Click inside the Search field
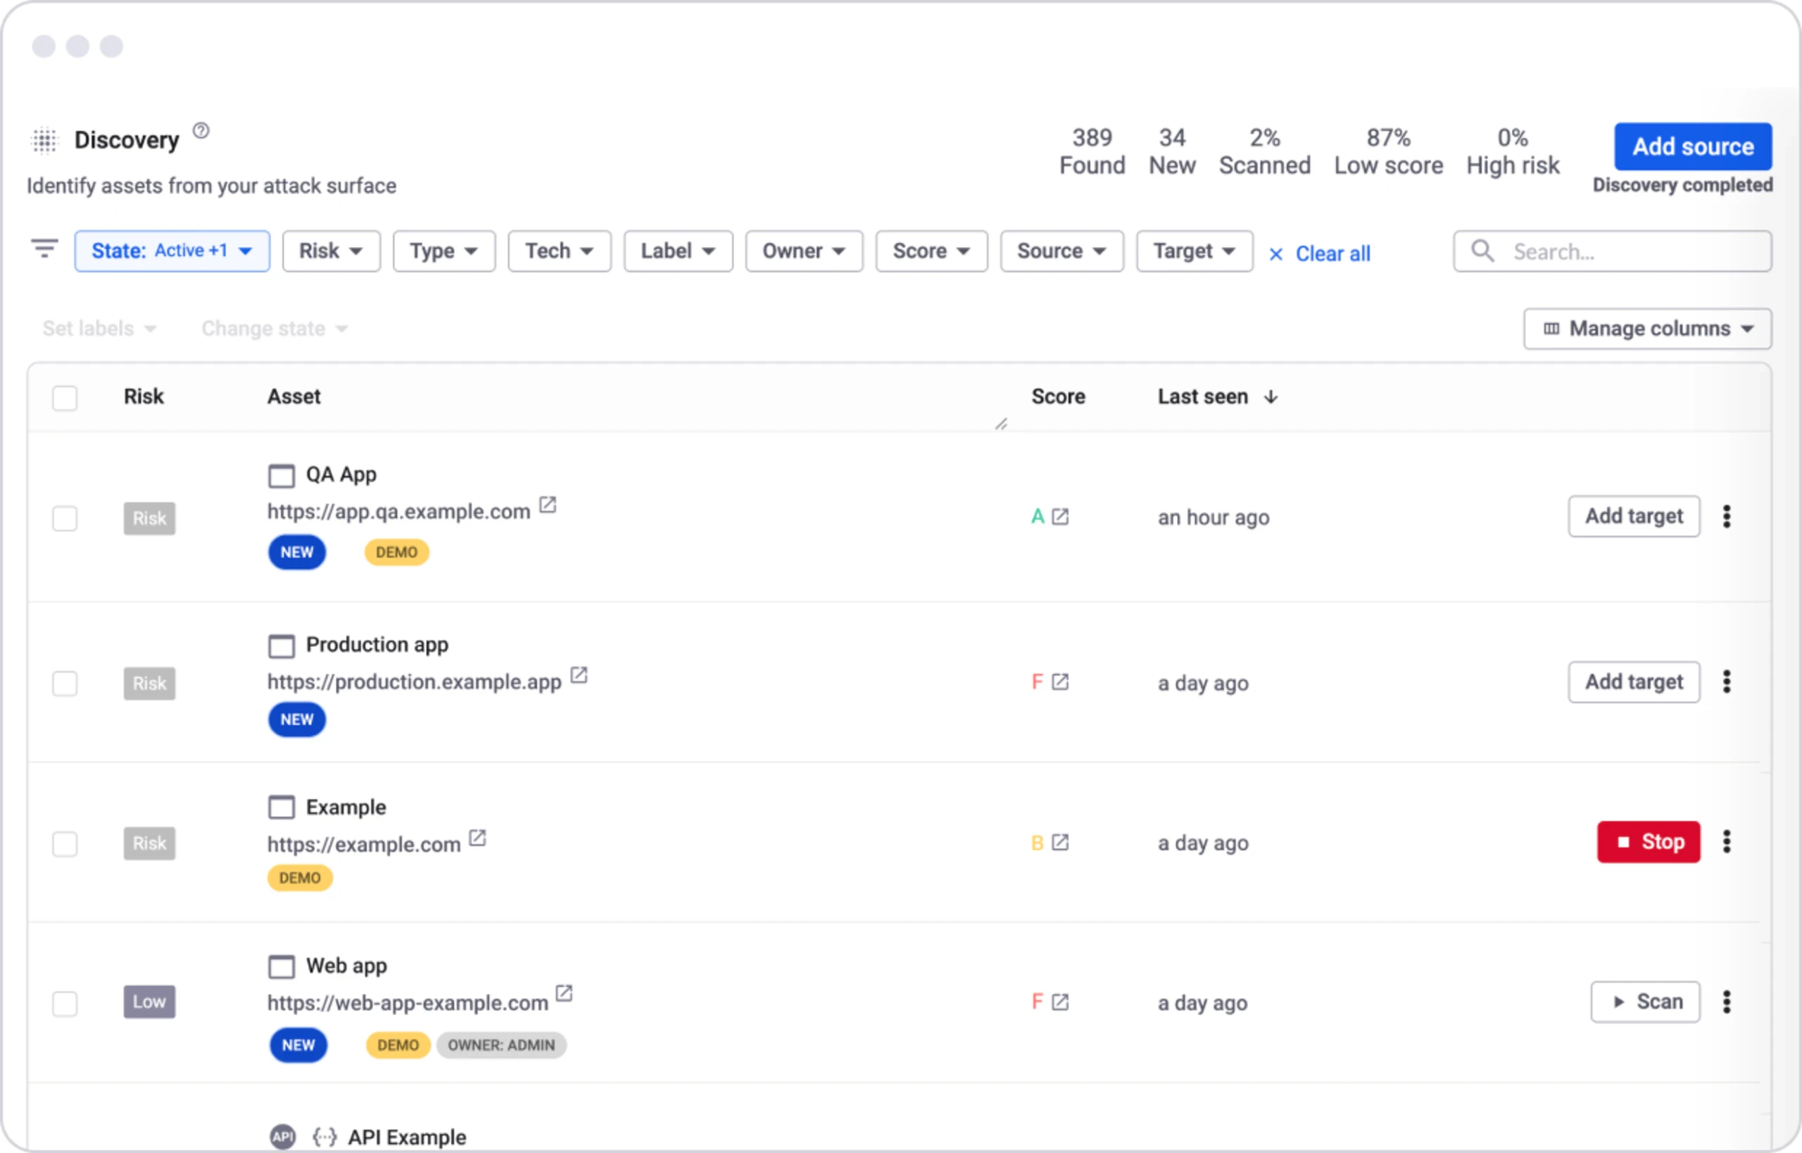This screenshot has height=1153, width=1802. point(1610,251)
